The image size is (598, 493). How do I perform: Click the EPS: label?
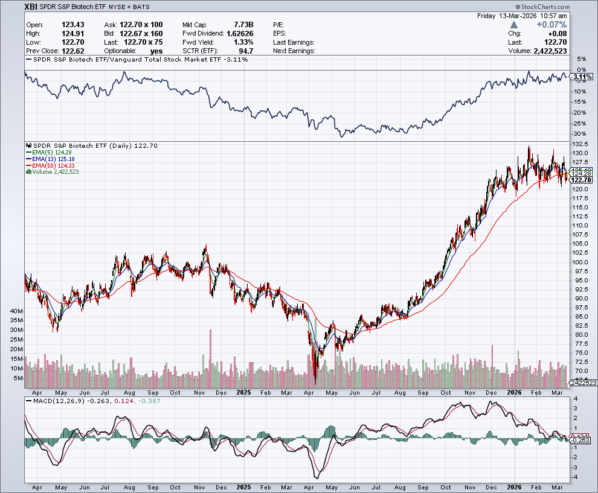280,34
